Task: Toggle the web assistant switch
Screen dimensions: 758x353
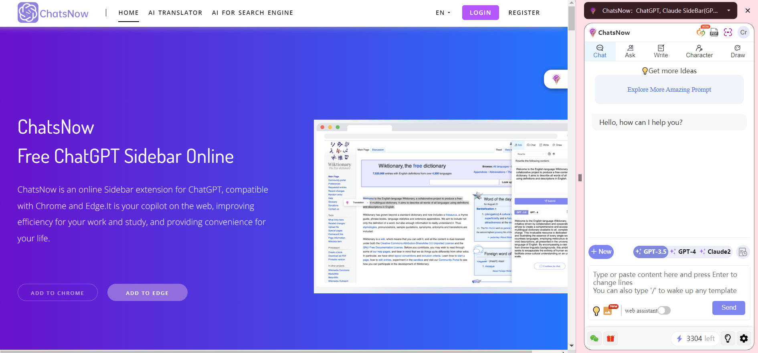Action: (x=664, y=311)
